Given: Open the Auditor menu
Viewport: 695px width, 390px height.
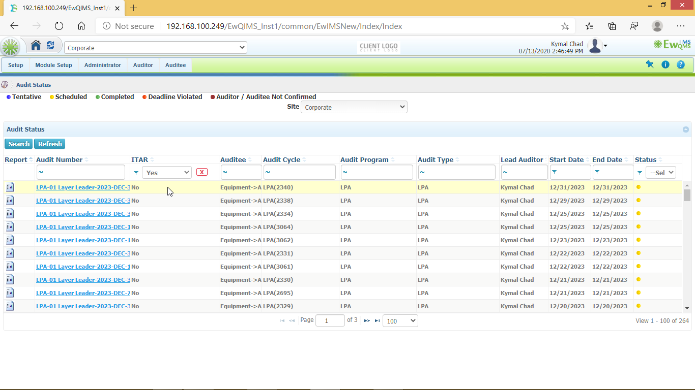Looking at the screenshot, I should click(x=143, y=65).
